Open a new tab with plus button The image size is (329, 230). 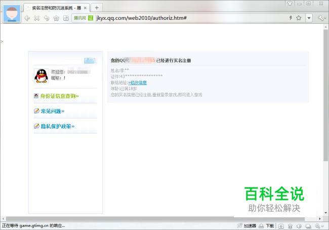tap(97, 8)
